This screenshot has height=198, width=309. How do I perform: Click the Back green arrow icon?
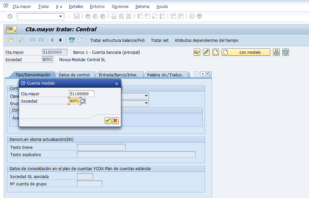click(x=88, y=16)
